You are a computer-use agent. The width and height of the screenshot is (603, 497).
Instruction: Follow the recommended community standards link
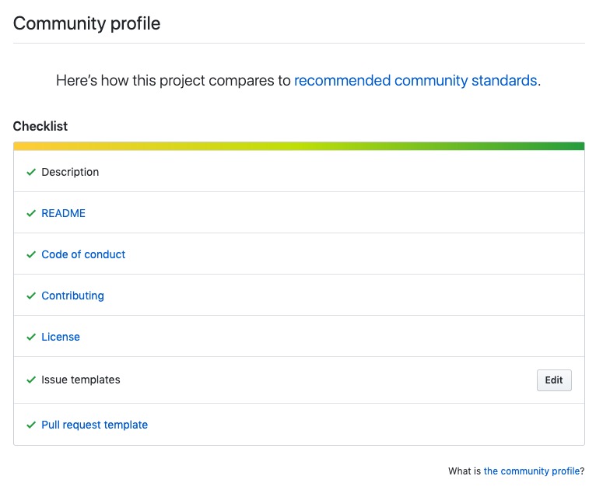click(x=415, y=80)
